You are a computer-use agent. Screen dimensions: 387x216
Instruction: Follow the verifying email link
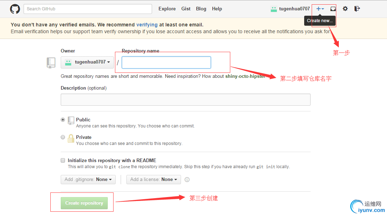click(147, 25)
